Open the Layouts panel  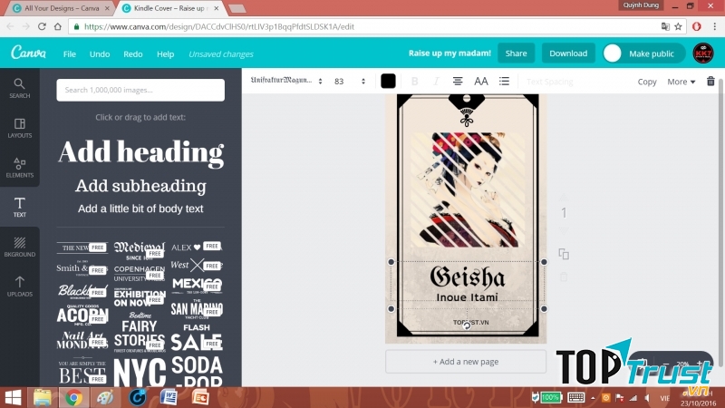pos(19,128)
